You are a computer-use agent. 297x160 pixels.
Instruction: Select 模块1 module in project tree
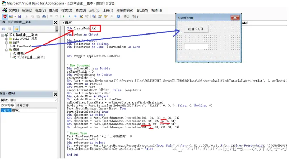(21, 54)
